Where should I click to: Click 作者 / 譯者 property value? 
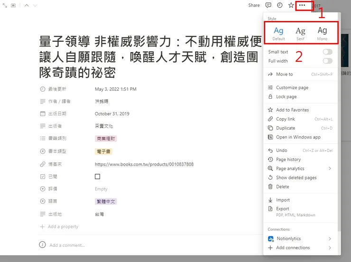[102, 102]
